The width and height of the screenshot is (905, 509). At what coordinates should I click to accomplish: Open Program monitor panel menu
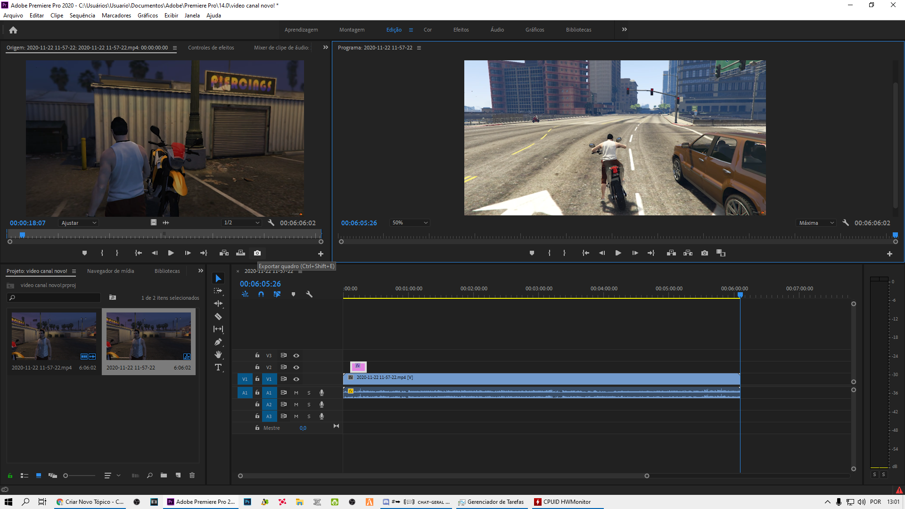pyautogui.click(x=419, y=48)
